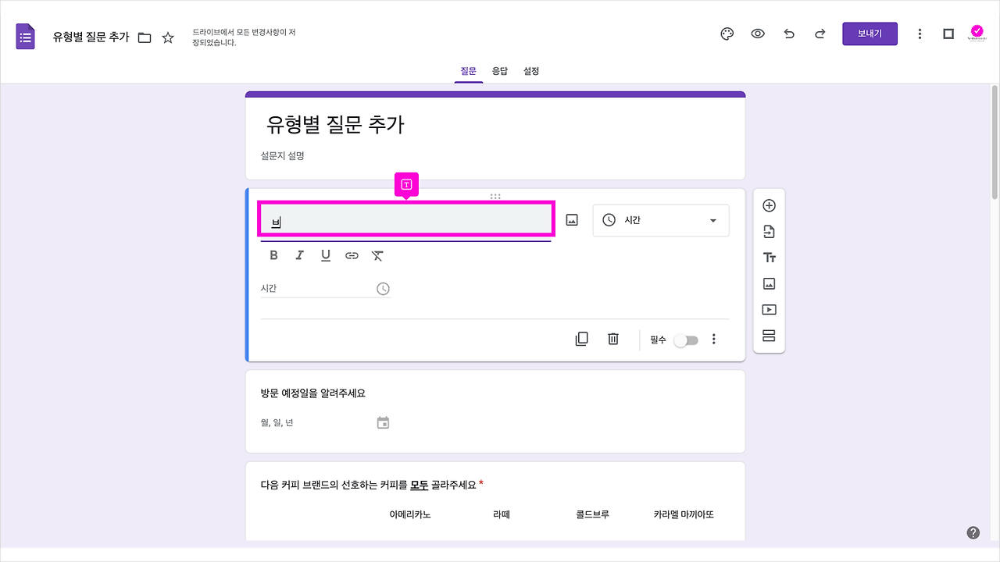Open the 시간 question type dropdown
The height and width of the screenshot is (562, 1000).
tap(660, 220)
